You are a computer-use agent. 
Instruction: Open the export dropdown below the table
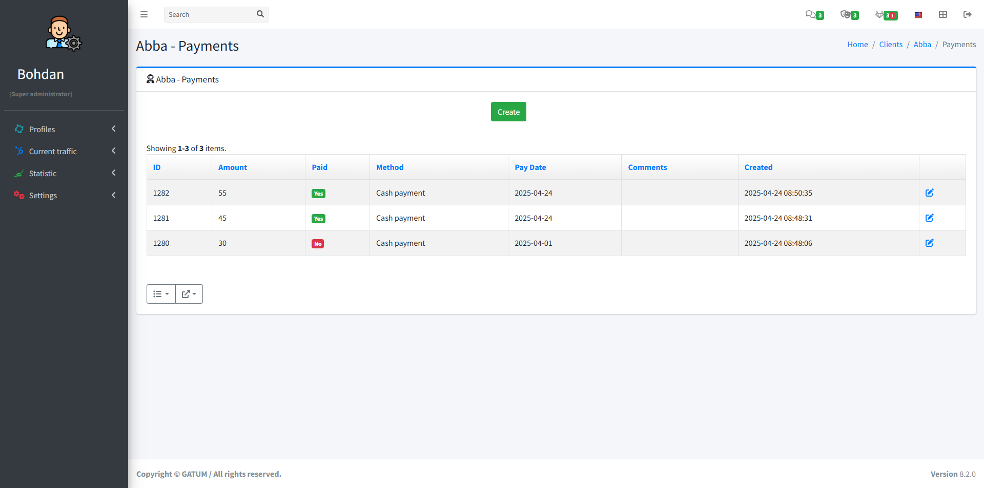coord(189,294)
